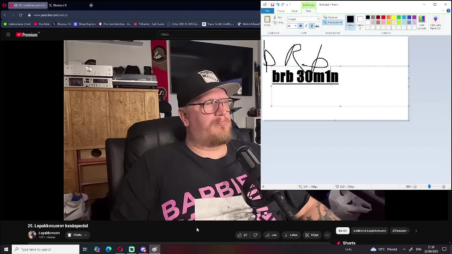Open the font size dropdown
Viewport: 452px width, 254px height.
click(295, 26)
